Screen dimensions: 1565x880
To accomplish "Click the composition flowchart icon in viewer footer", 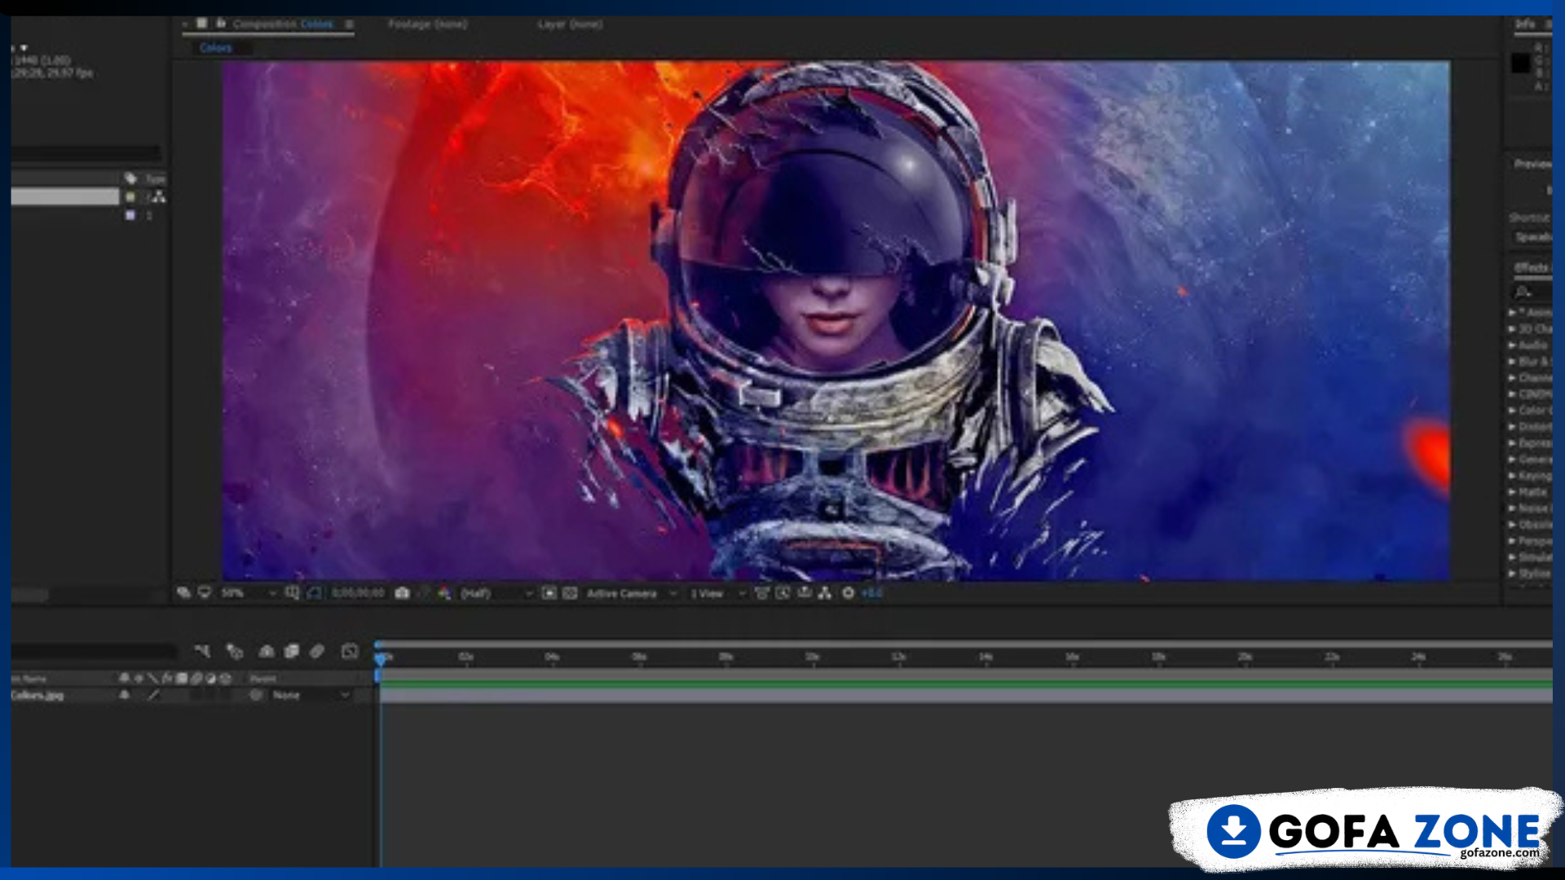I will 825,592.
